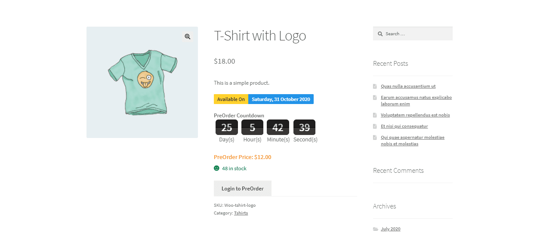This screenshot has width=540, height=242.
Task: Click the magnifier zoom icon on product image
Action: 188,37
